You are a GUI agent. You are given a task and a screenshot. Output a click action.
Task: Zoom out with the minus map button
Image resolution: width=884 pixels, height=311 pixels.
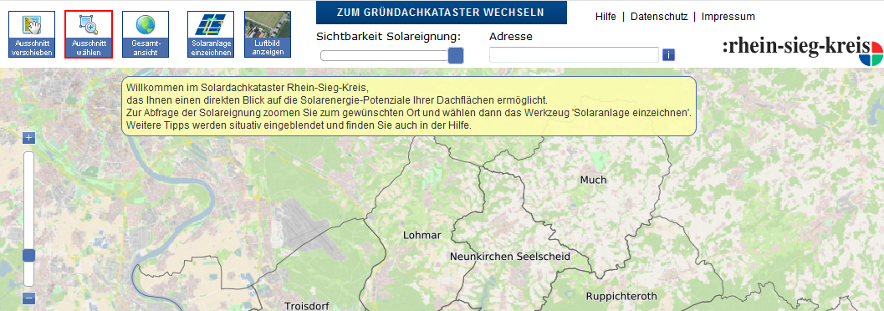tap(30, 298)
